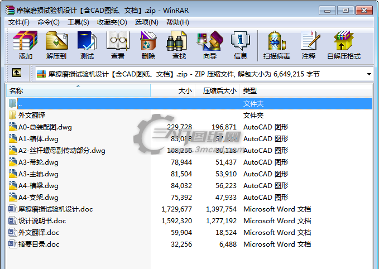The height and width of the screenshot is (269, 379).
Task: Click size value 1,729,677
Action: 177,209
